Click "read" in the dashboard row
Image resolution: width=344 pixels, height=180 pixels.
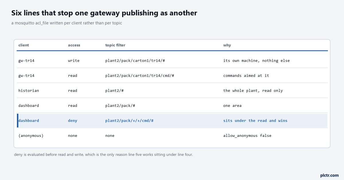click(73, 106)
